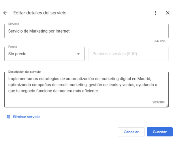Save changes with the Guardar button
Viewport: 173px width, 144px height.
pyautogui.click(x=160, y=132)
